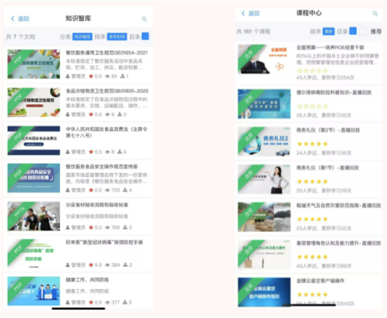Viewport: 387px width, 318px height.
Task: Check the 推荐 checkbox
Action: click(363, 31)
